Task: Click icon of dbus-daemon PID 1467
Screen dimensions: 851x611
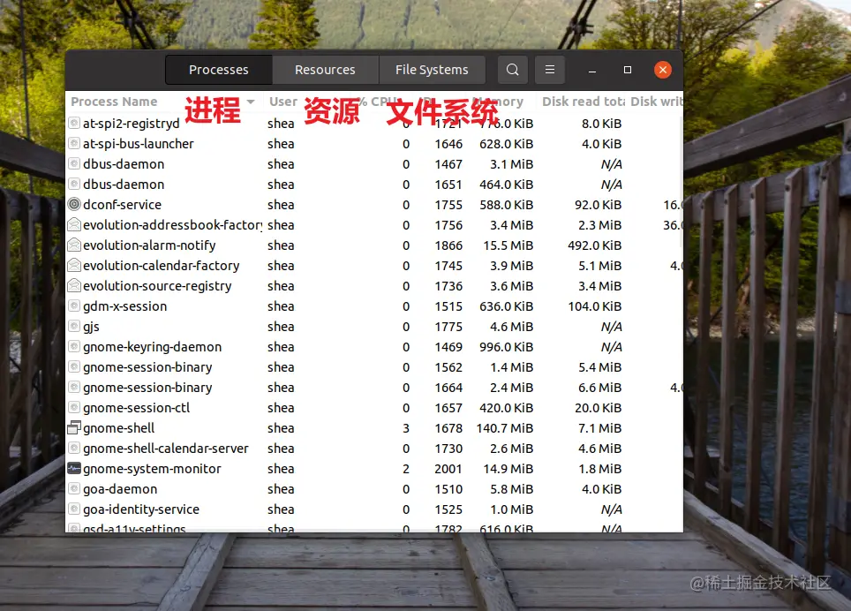Action: [74, 164]
